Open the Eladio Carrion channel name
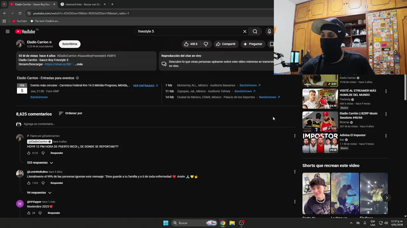This screenshot has width=407, height=228. point(38,42)
